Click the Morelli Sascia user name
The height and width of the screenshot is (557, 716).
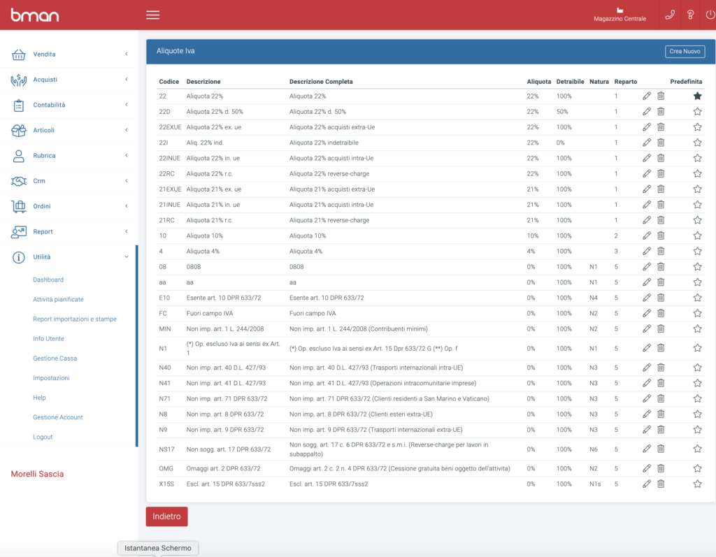[x=38, y=474]
